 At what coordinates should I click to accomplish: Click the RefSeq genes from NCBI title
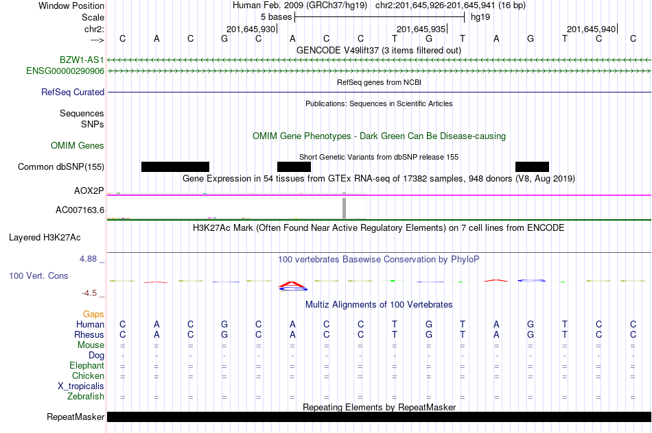coord(379,82)
